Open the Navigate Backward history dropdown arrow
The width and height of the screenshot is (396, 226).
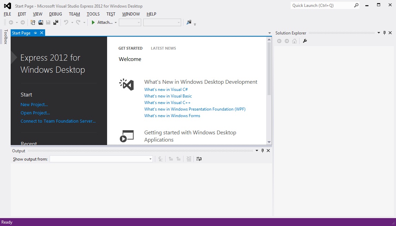pyautogui.click(x=17, y=22)
